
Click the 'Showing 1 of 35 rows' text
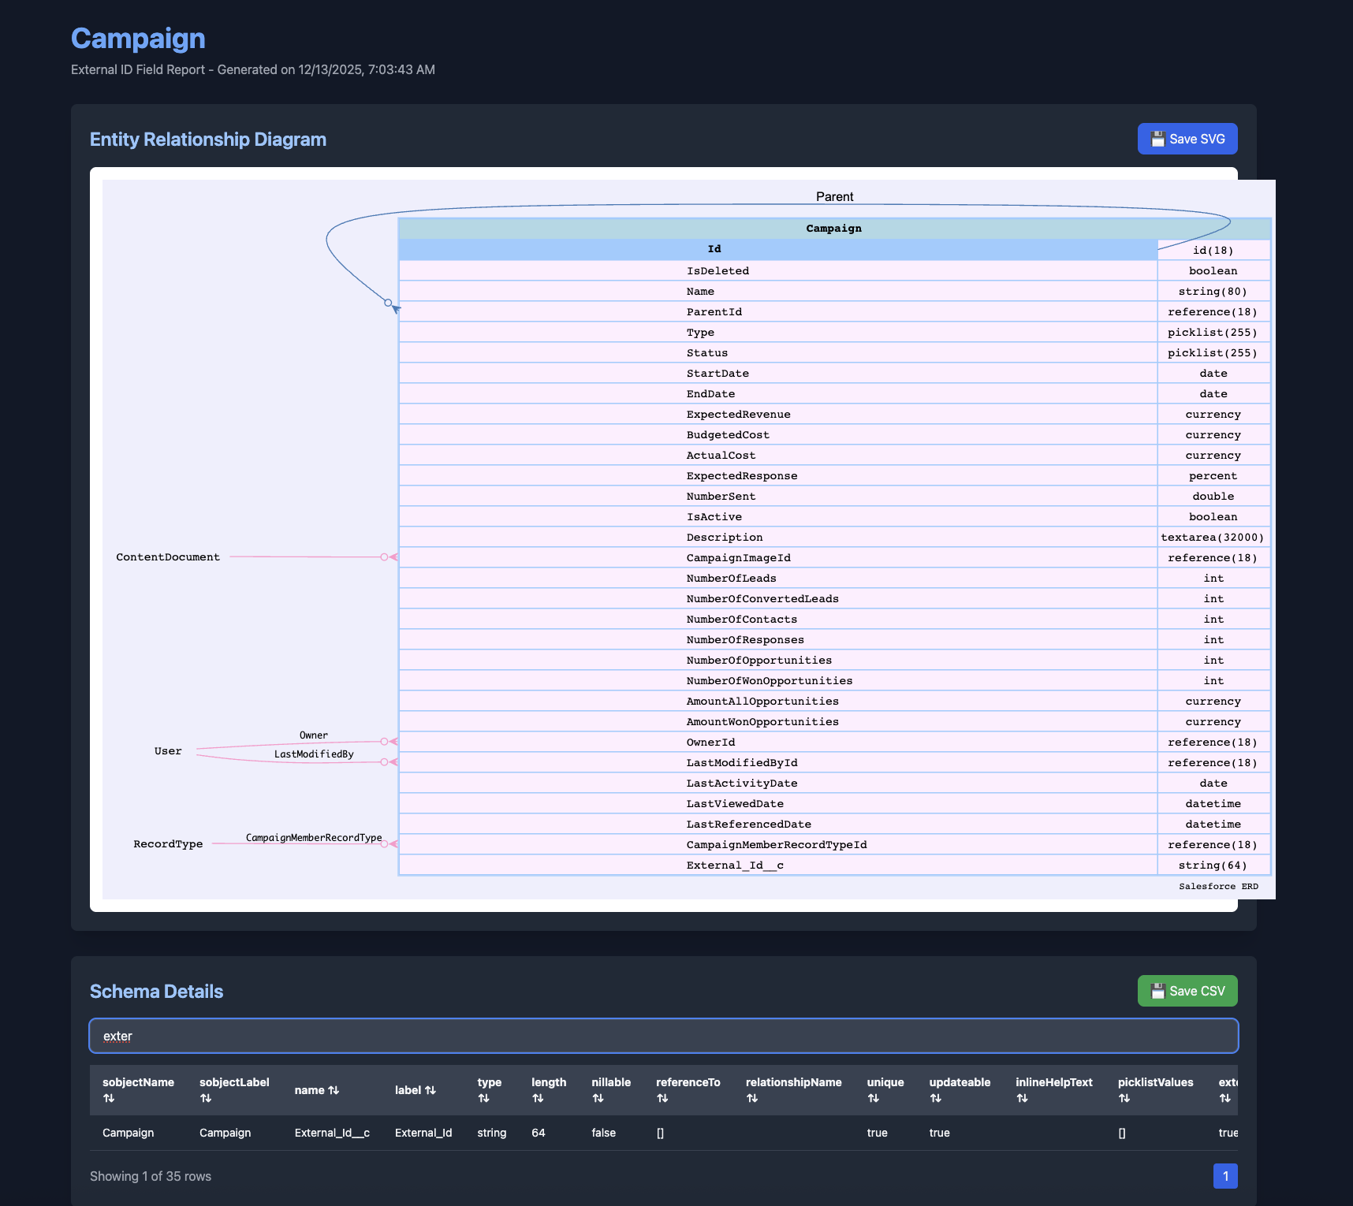151,1176
